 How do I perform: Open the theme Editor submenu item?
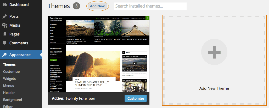pyautogui.click(x=8, y=106)
